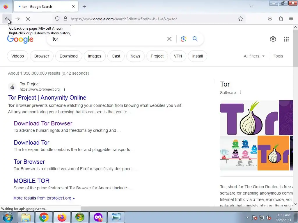This screenshot has width=298, height=223.
Task: Open Windows Explorer from the taskbar
Action: (x=26, y=217)
